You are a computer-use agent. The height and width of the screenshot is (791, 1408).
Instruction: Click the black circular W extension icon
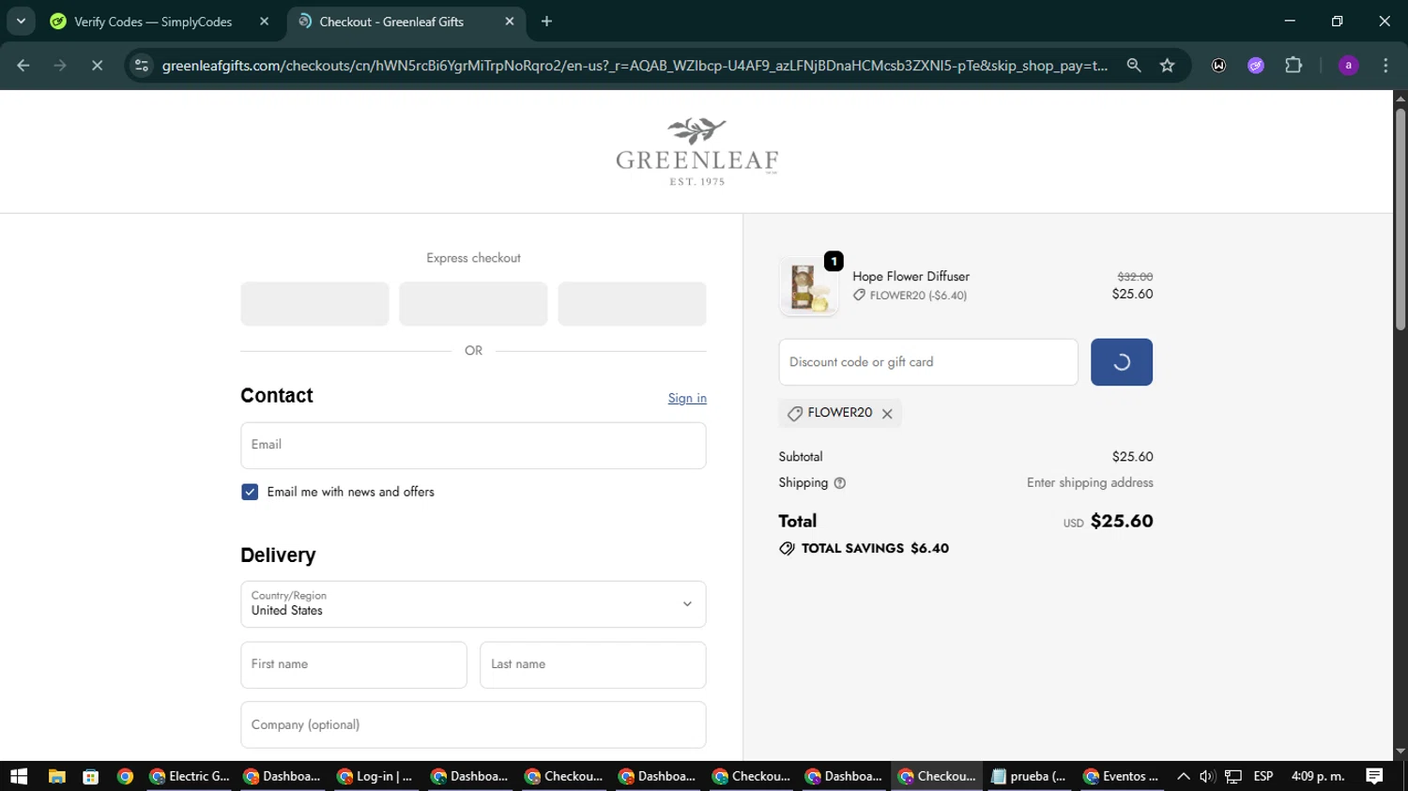1218,66
